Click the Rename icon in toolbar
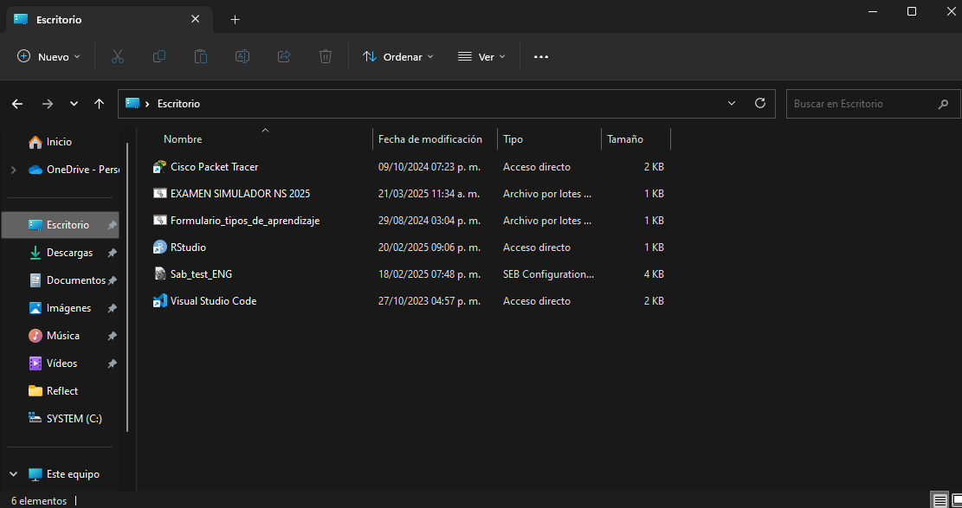 242,56
